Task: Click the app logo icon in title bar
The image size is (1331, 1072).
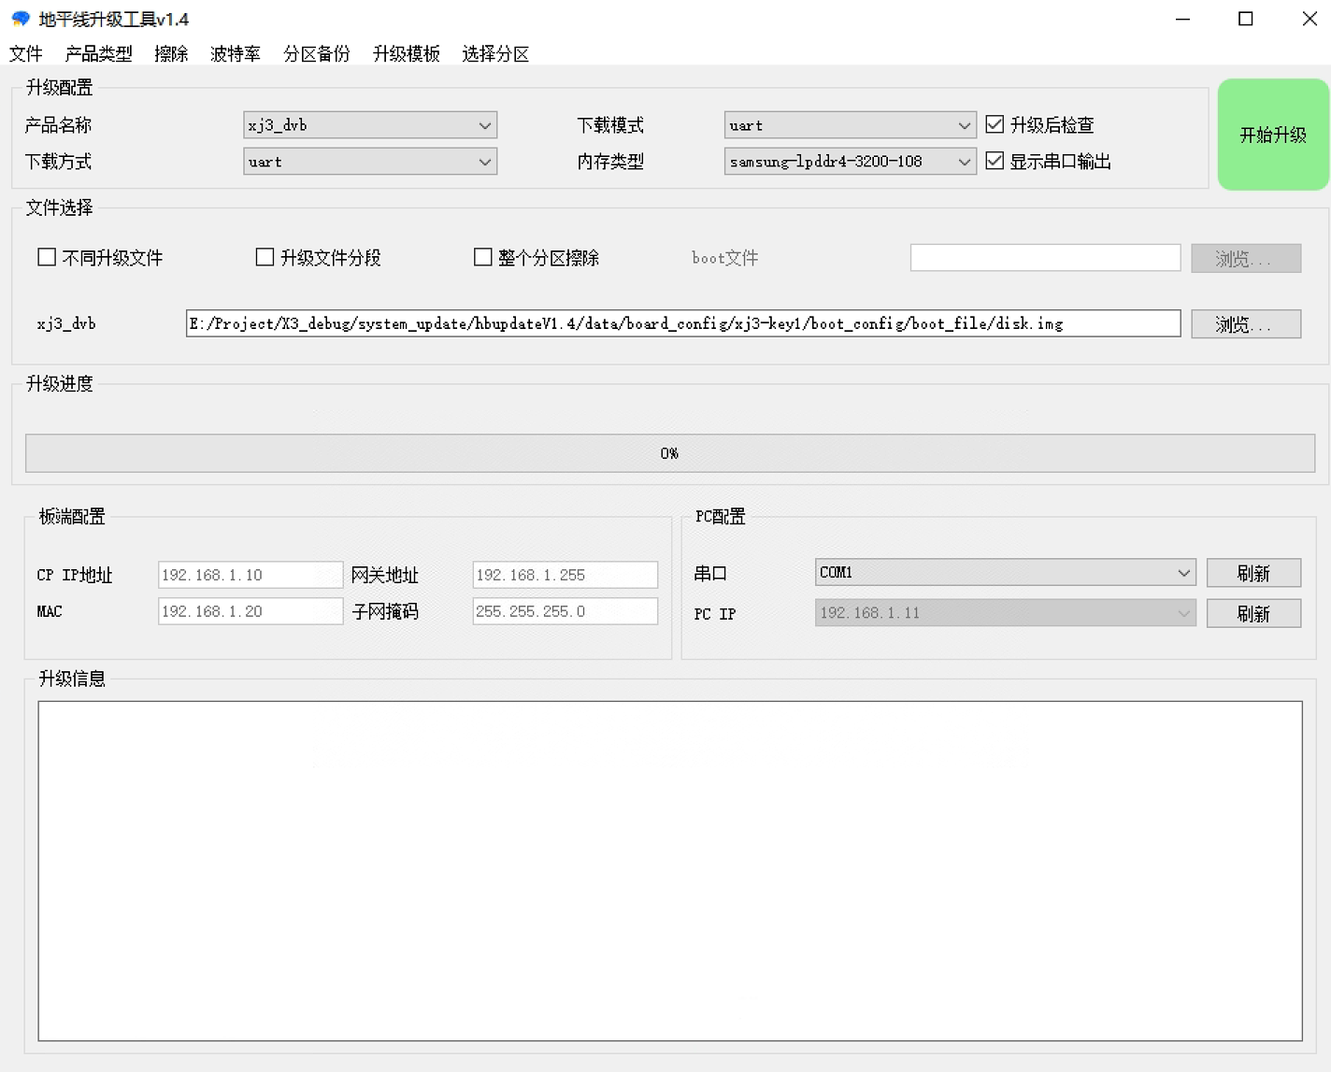Action: pos(21,19)
